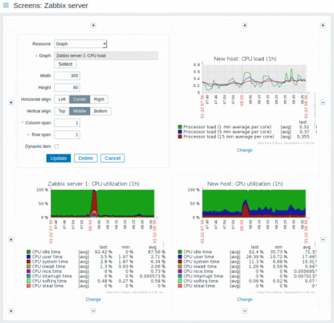This screenshot has width=334, height=323.
Task: Click the plus icon above the first column
Action: click(x=93, y=25)
